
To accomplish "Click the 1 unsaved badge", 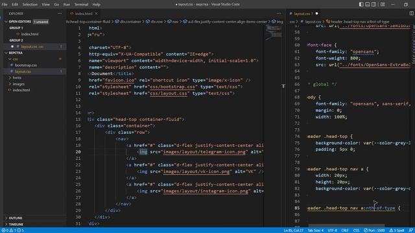I will coord(41,22).
